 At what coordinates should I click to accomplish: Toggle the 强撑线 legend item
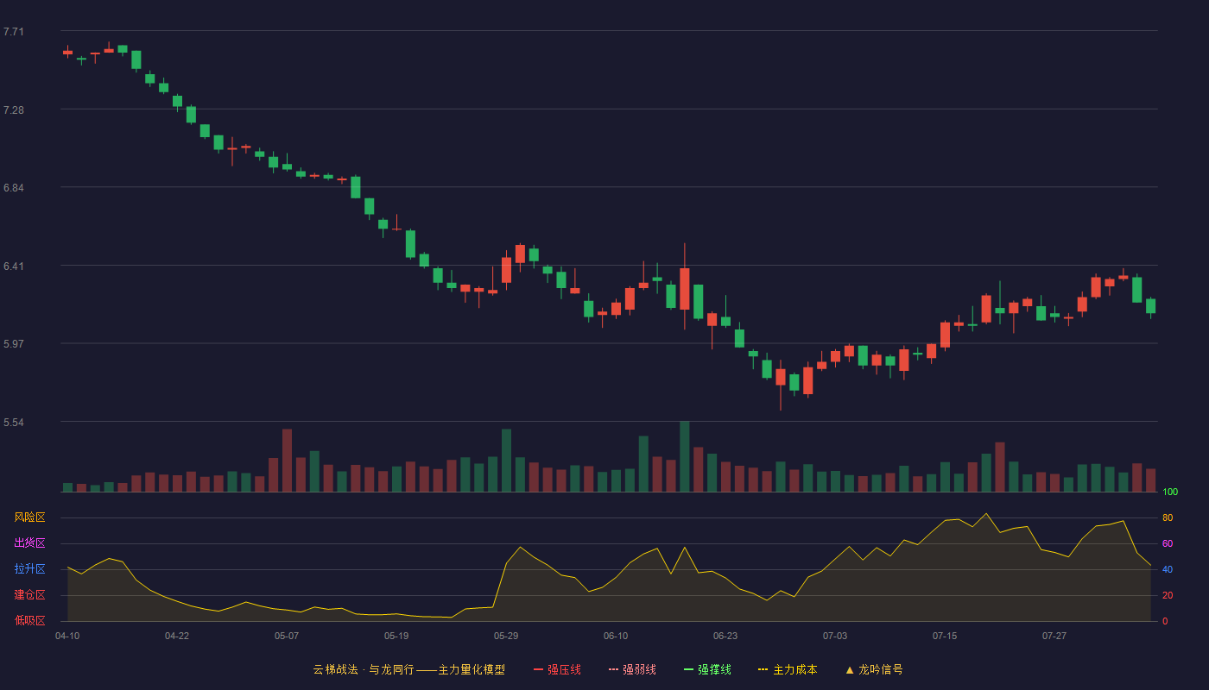tap(707, 669)
